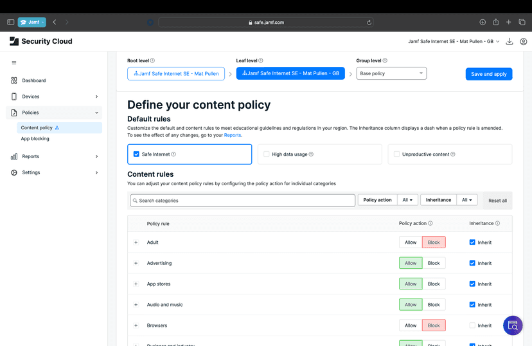Click the Dashboard grid icon
Screen dimensions: 532x346
pyautogui.click(x=14, y=80)
